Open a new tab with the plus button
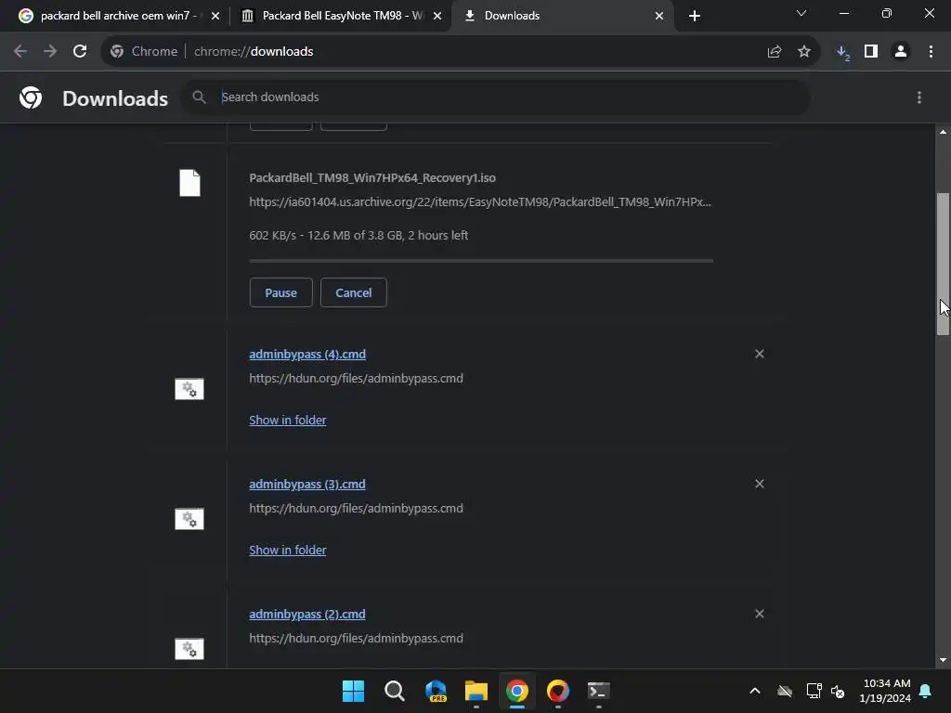The height and width of the screenshot is (713, 951). click(x=695, y=16)
